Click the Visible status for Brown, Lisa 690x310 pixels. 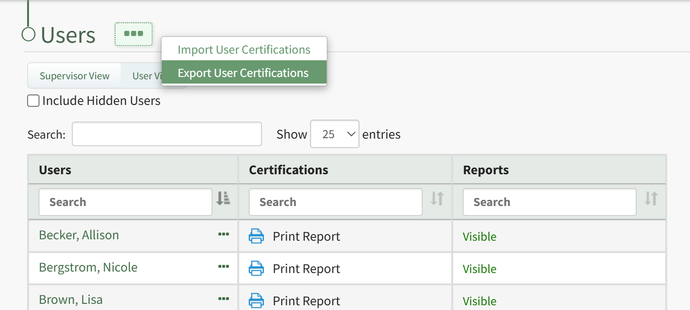click(x=479, y=301)
